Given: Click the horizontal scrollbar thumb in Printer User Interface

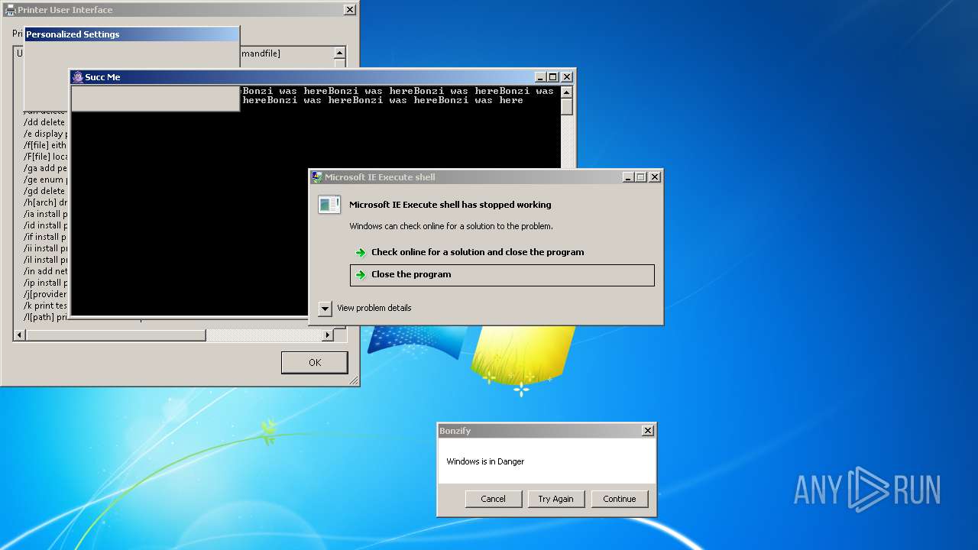Looking at the screenshot, I should coord(116,335).
